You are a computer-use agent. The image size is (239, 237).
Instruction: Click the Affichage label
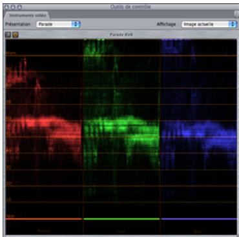tap(166, 24)
